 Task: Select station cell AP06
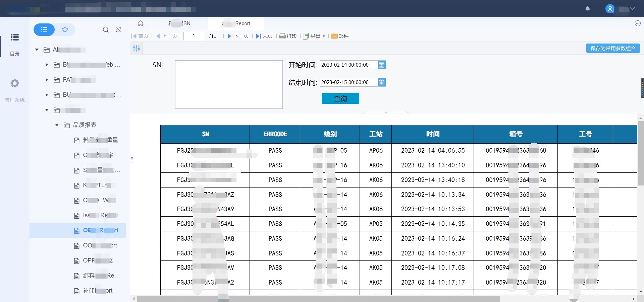[376, 151]
